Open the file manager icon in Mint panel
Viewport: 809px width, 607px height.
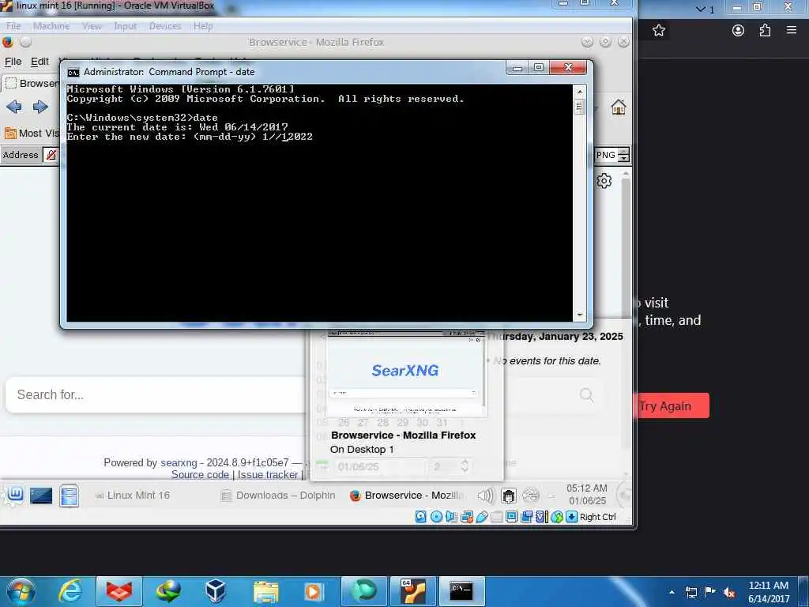click(x=69, y=496)
